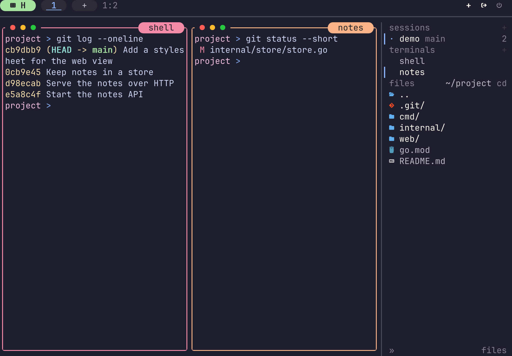The width and height of the screenshot is (512, 356).
Task: Click the sessions section header
Action: [409, 28]
